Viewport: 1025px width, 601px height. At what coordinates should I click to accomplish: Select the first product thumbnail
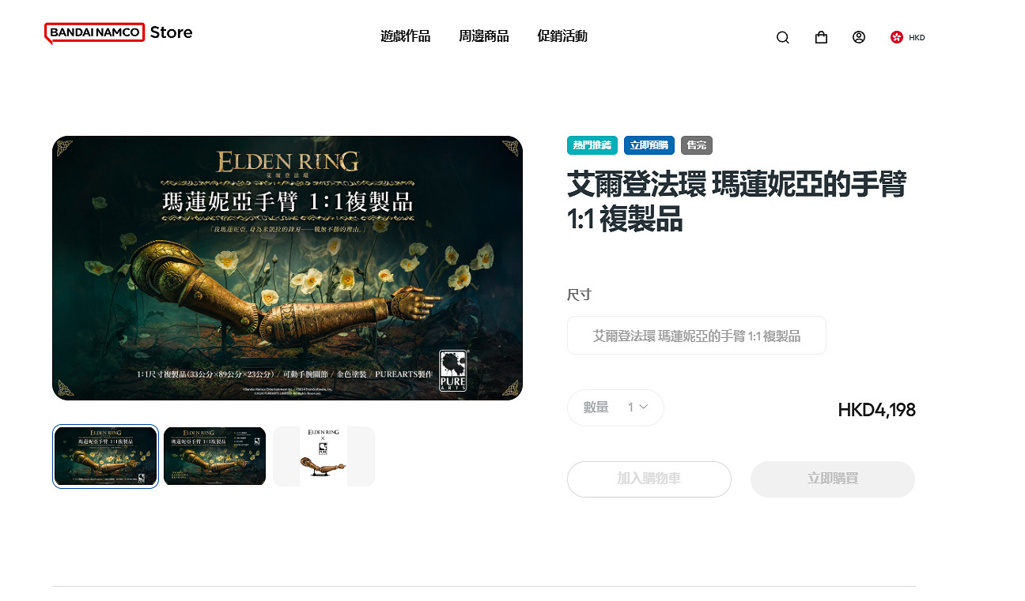point(105,456)
